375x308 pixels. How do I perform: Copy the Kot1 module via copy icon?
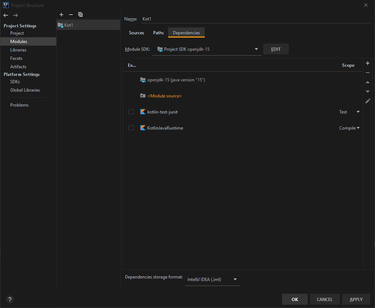[80, 15]
